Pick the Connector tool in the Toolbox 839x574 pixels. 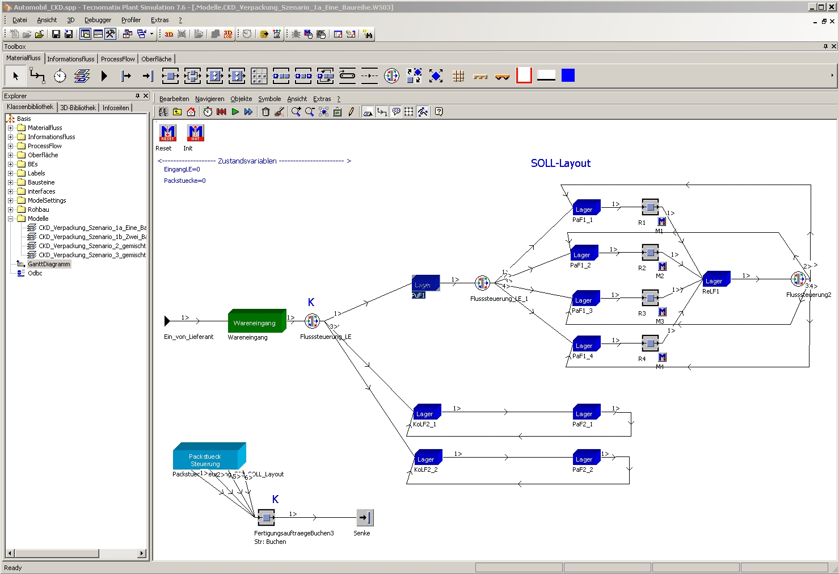37,76
